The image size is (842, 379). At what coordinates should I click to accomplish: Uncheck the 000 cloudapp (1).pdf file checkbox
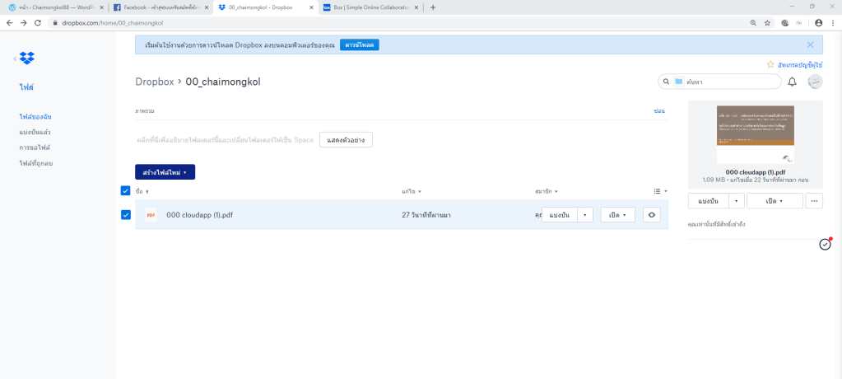pyautogui.click(x=126, y=215)
